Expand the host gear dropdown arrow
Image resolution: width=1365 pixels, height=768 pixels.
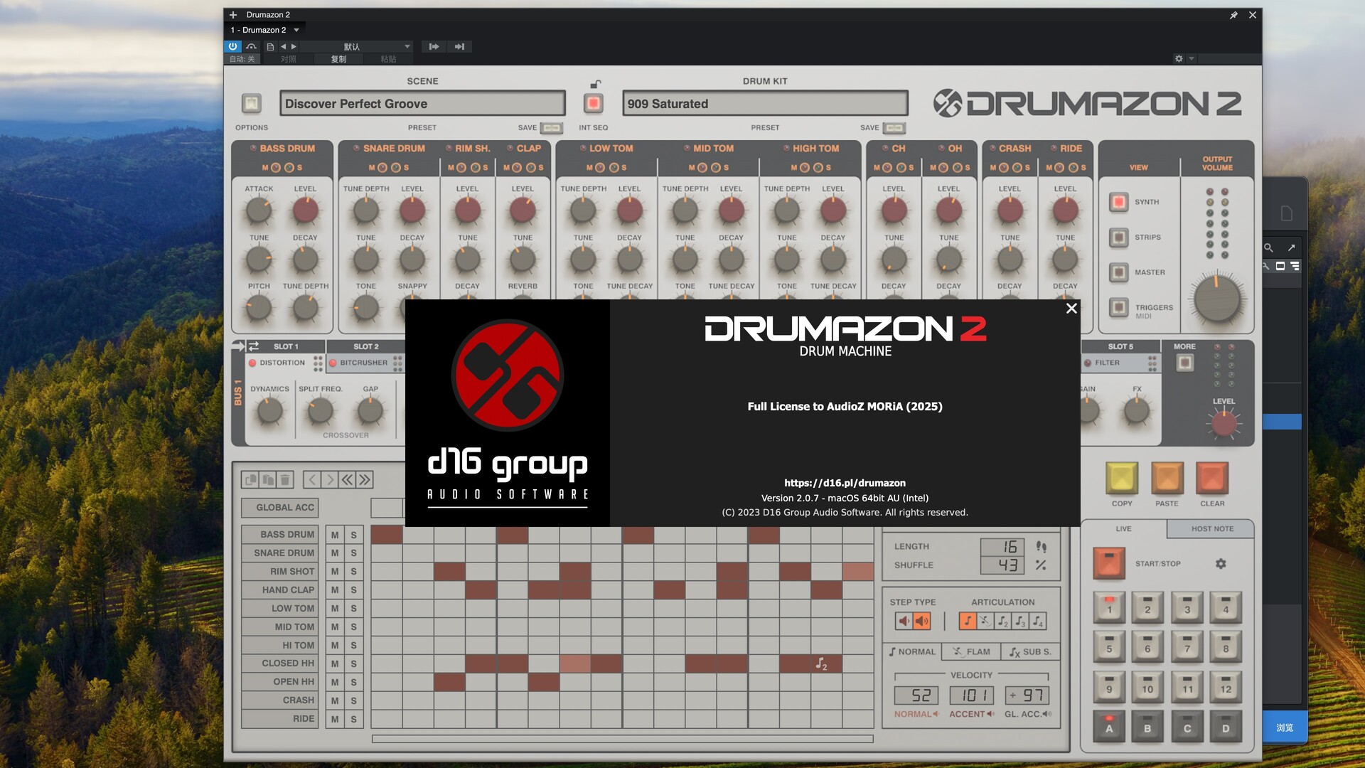[1192, 58]
